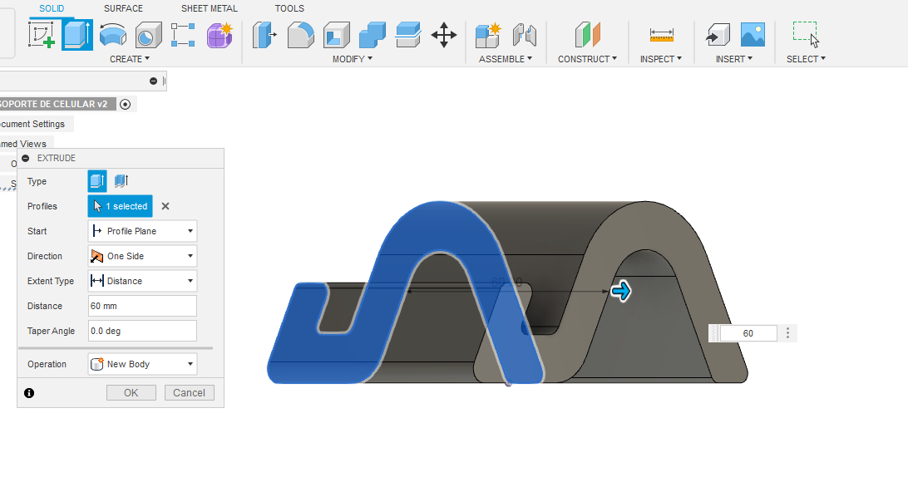Cancel the Extrude dialog

click(x=190, y=392)
